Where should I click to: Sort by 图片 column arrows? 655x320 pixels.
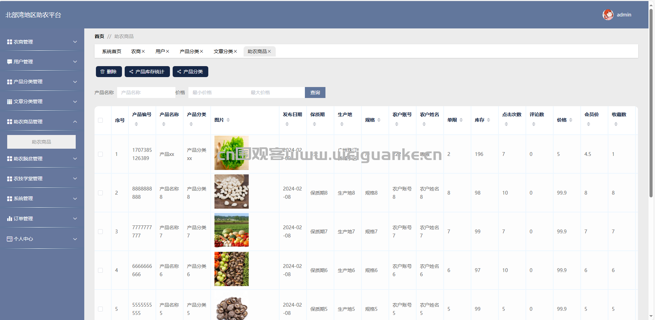pyautogui.click(x=228, y=120)
